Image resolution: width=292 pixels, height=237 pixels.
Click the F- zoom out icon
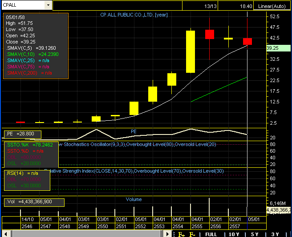point(192,234)
